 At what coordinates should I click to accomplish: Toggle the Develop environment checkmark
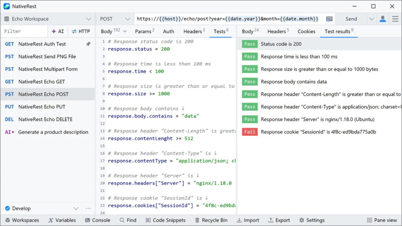tap(8, 208)
